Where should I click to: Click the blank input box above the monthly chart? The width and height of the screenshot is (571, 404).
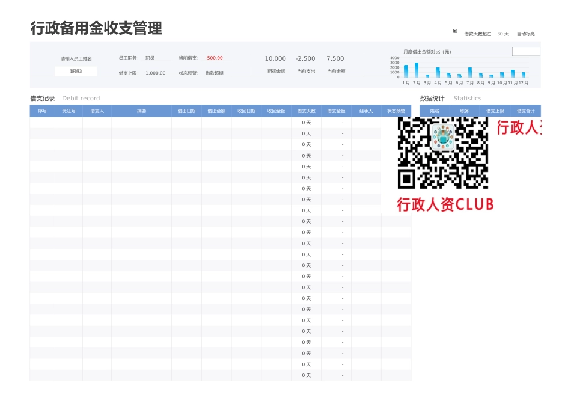pos(526,52)
